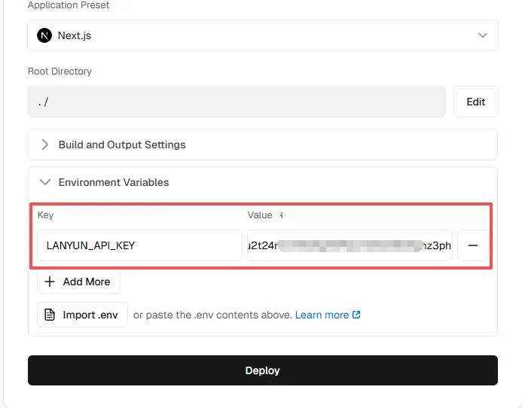This screenshot has height=408, width=522.
Task: Click the environment variable Value field
Action: (x=350, y=245)
